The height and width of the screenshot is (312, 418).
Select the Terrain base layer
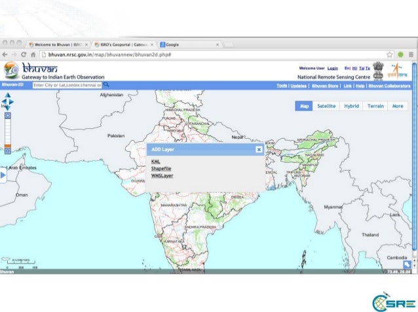tap(375, 106)
